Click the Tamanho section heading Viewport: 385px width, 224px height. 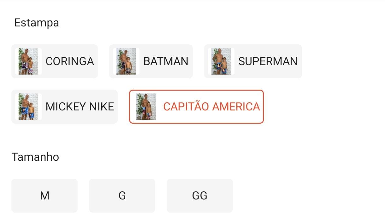coord(35,157)
